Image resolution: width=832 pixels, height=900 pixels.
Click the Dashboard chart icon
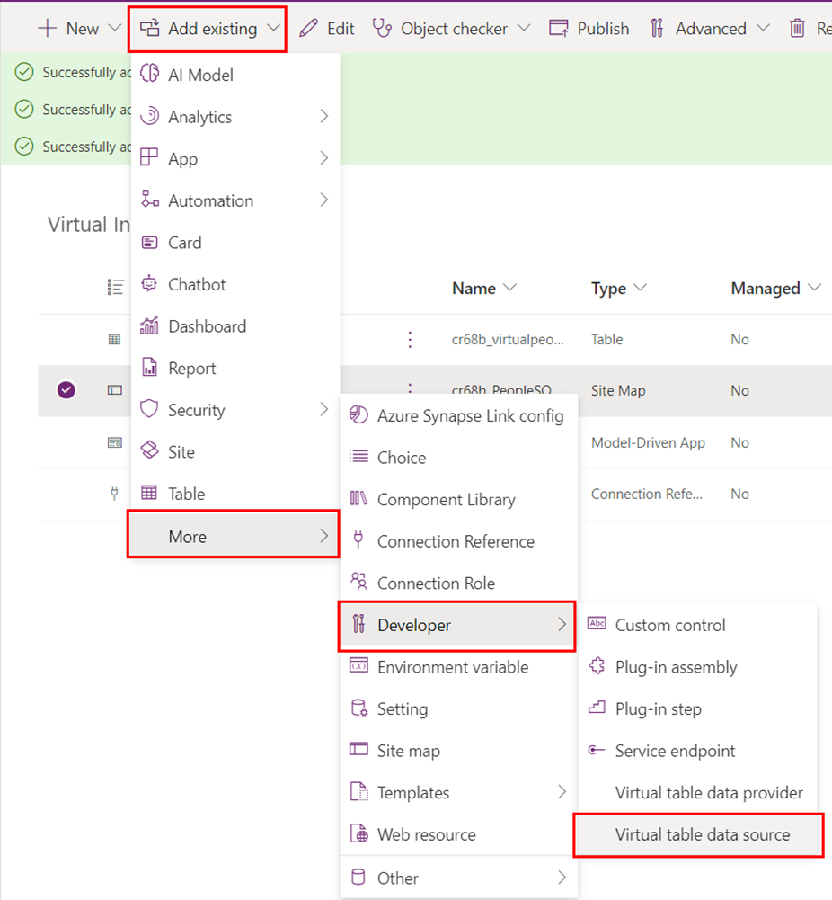tap(150, 326)
